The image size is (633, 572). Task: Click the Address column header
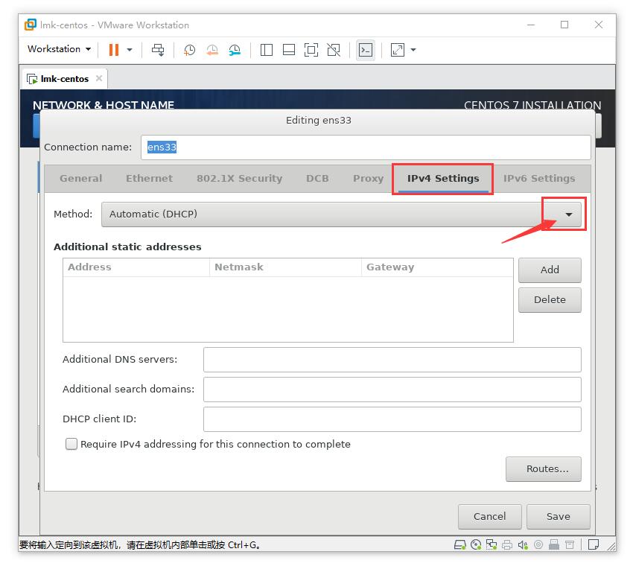click(x=136, y=267)
